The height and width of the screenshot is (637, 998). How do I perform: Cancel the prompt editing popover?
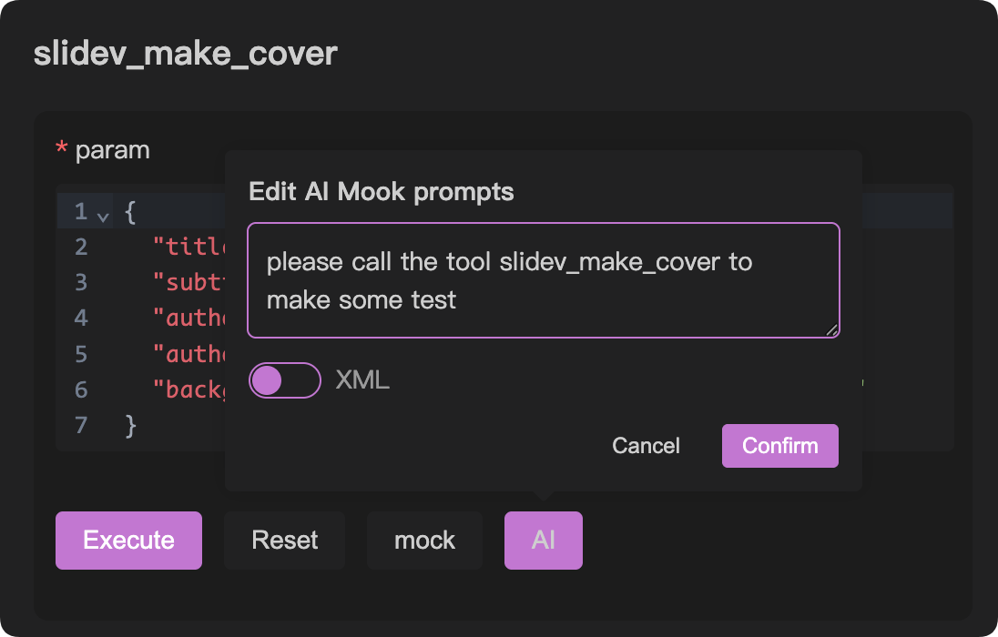[646, 446]
